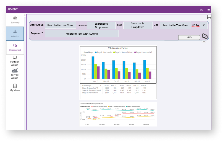Click the Mar 16 blue bar in chart
Image resolution: width=223 pixels, height=142 pixels.
(145, 69)
